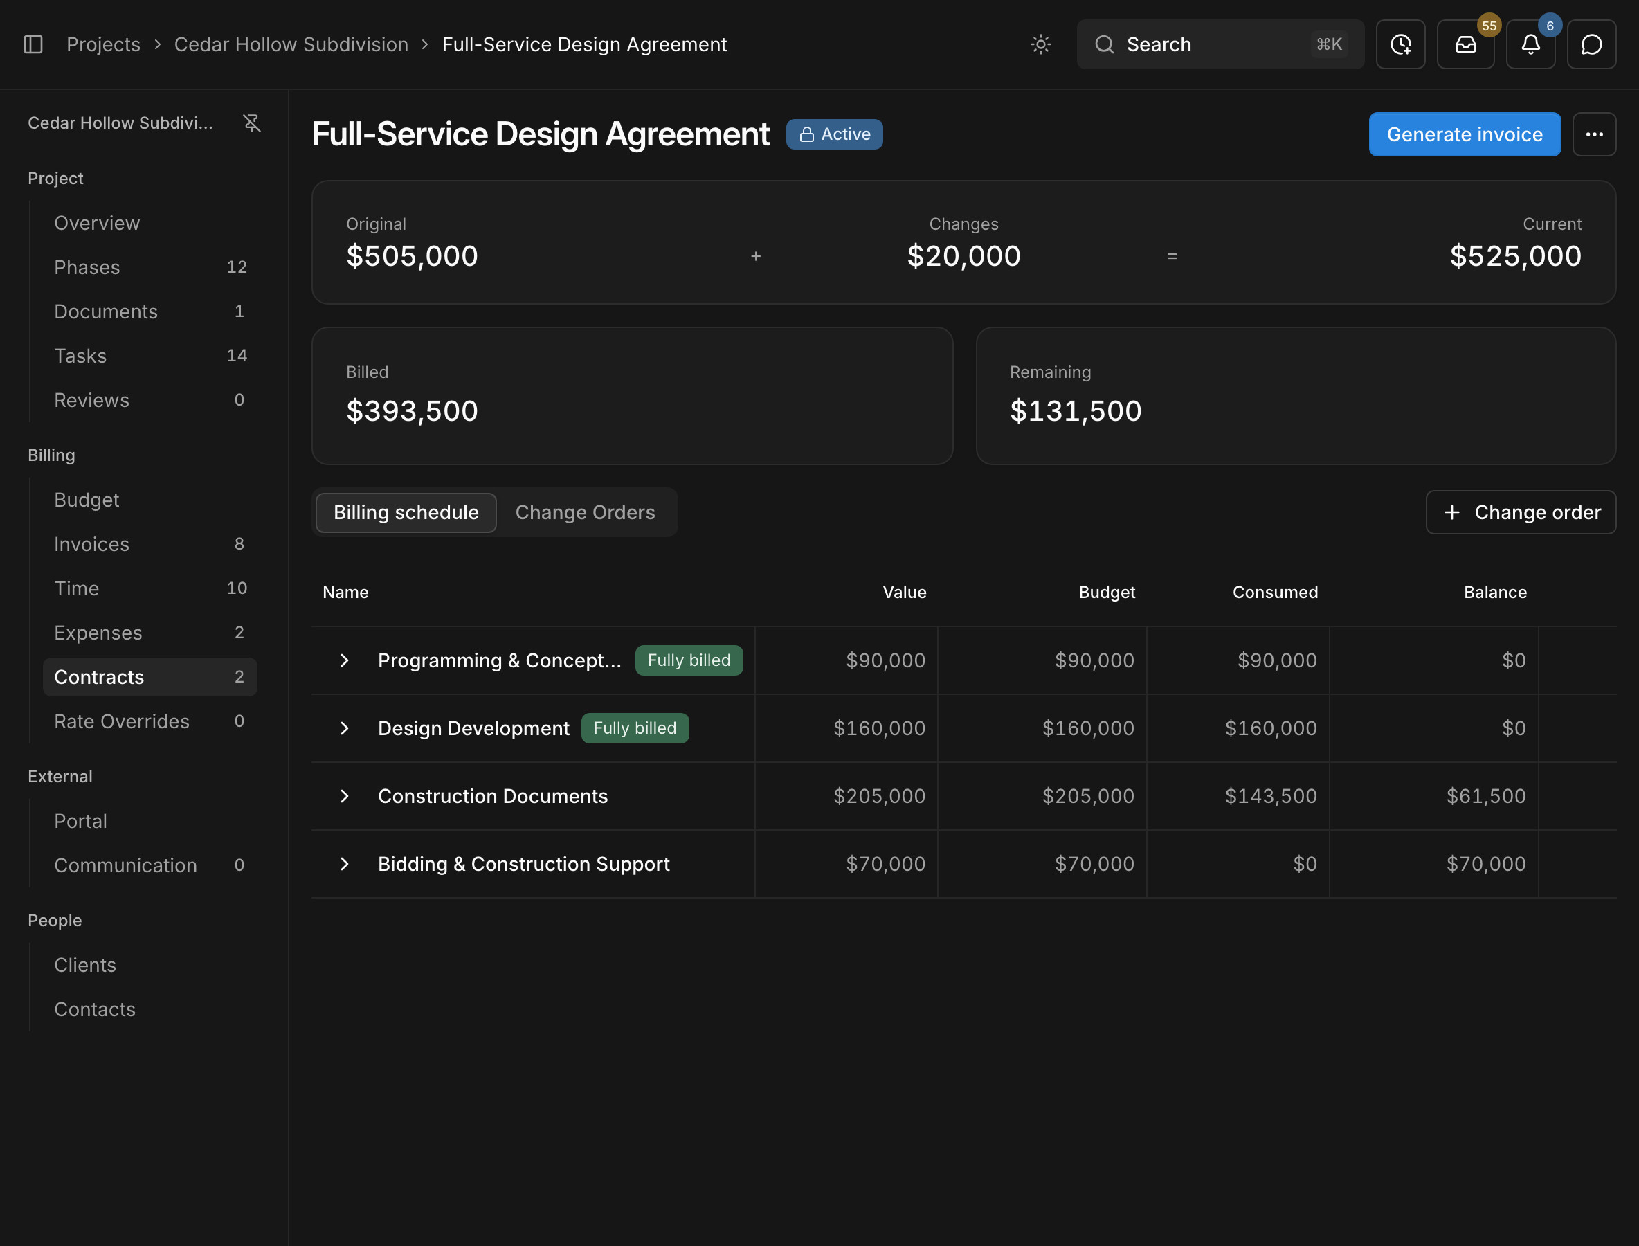Image resolution: width=1639 pixels, height=1246 pixels.
Task: Open Documents in the sidebar
Action: (150, 311)
